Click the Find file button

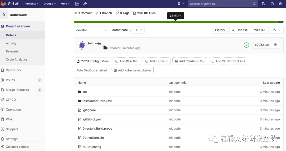point(240,30)
